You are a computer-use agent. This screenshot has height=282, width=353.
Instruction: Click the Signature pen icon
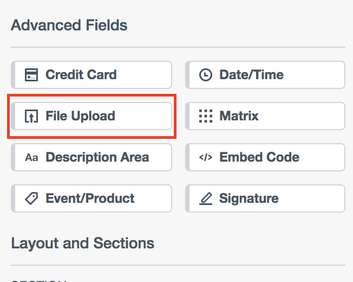click(x=206, y=198)
